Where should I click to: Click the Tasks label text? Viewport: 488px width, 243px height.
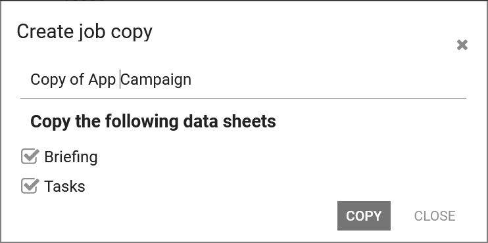(64, 187)
